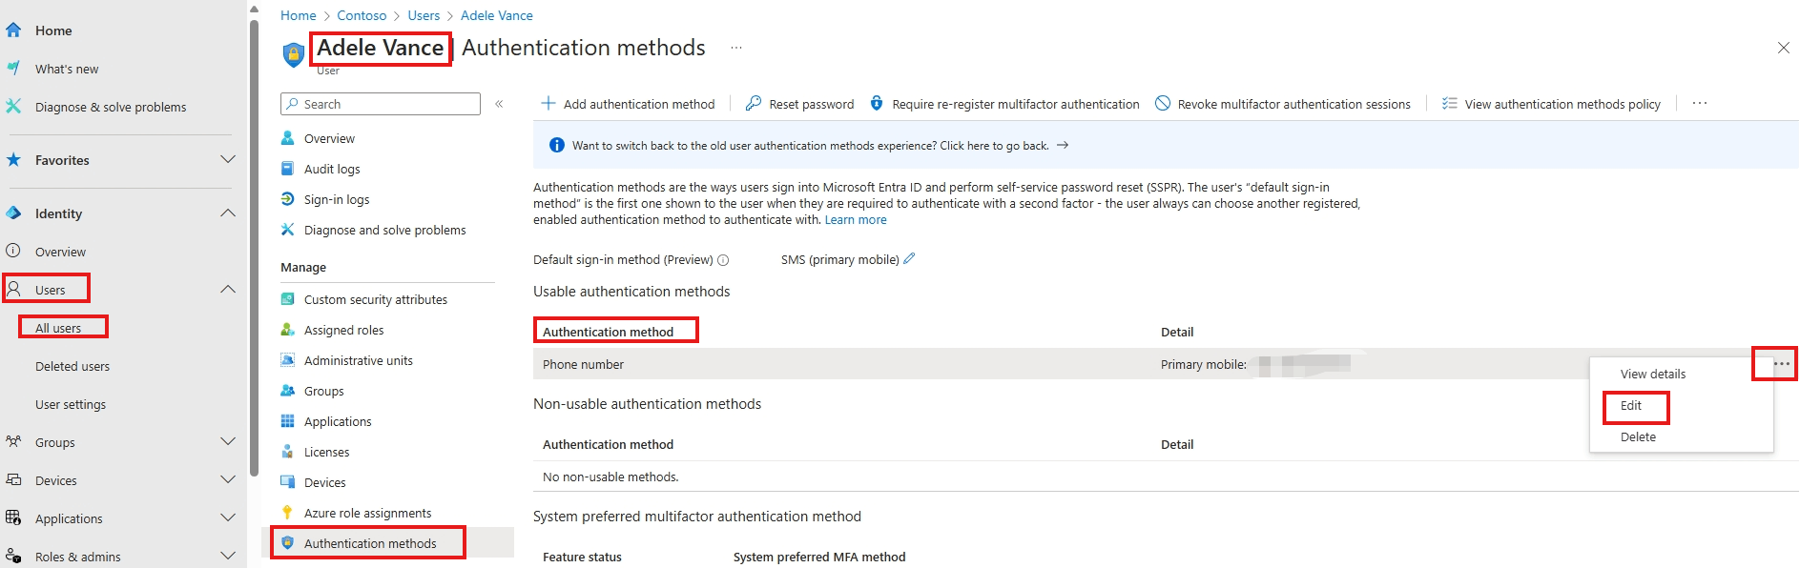The height and width of the screenshot is (568, 1800).
Task: Collapse the resource menu with double-chevron icon
Action: [499, 104]
